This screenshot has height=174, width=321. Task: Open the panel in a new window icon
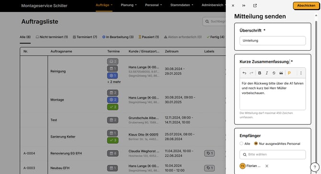(x=255, y=6)
